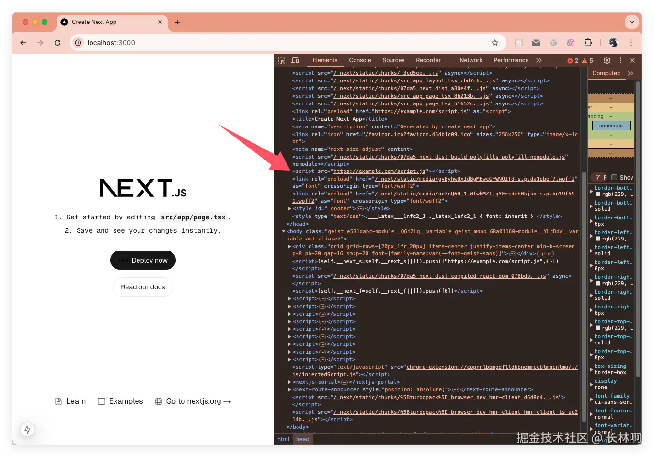Enable the Show all checkbox
This screenshot has width=654, height=457.
coord(614,177)
